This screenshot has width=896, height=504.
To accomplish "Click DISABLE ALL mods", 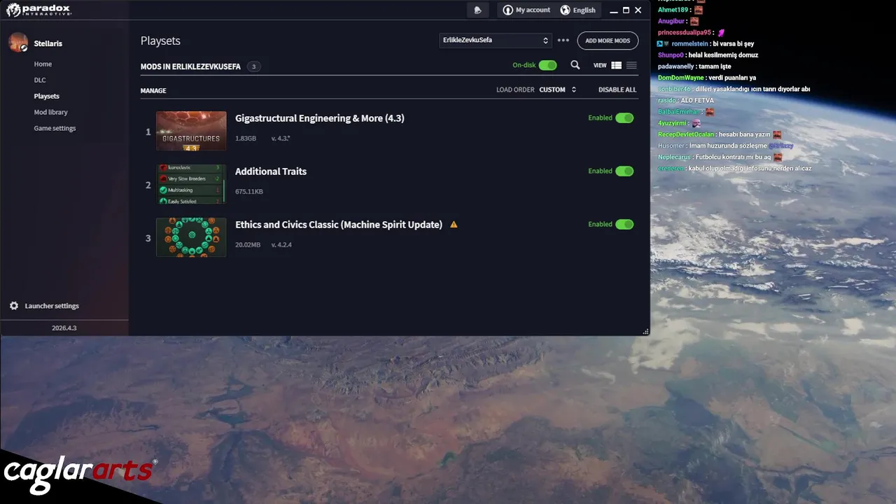I will coord(617,90).
